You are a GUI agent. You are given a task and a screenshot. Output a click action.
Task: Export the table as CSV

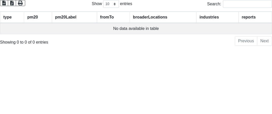pos(4,3)
